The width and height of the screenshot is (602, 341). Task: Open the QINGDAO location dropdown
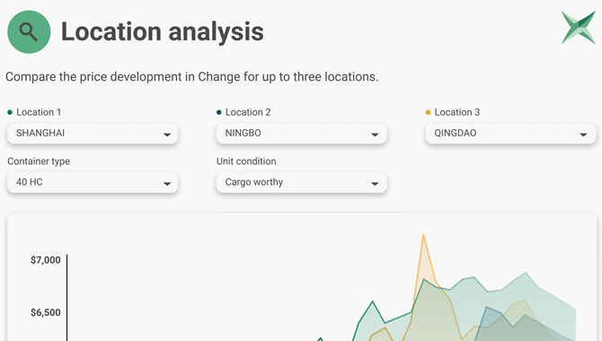tap(510, 133)
